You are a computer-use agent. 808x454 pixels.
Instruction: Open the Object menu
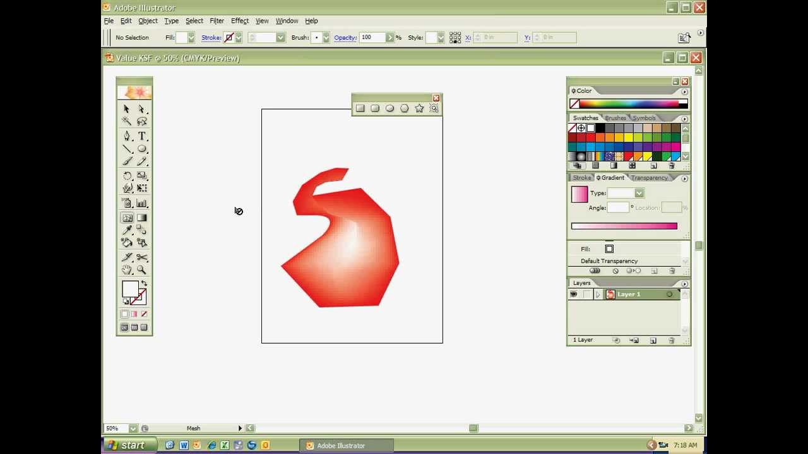pos(148,21)
